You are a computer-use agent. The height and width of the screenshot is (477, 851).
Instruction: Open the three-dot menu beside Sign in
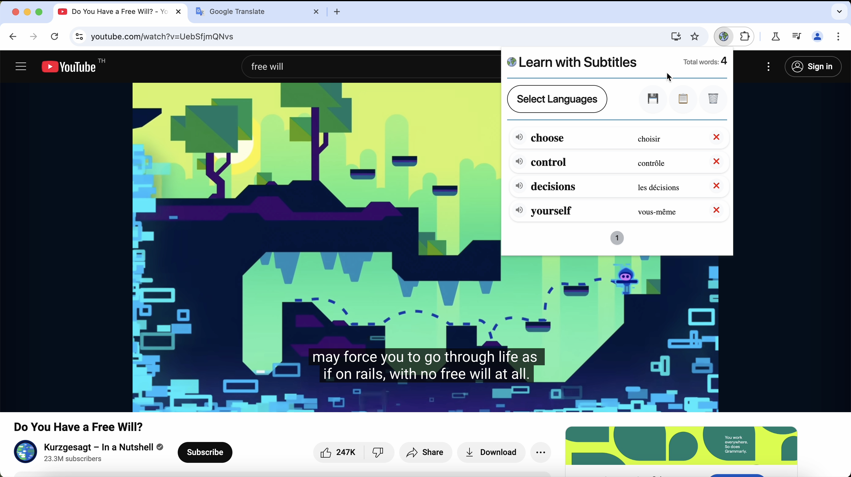(768, 66)
